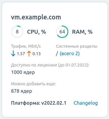The image size is (109, 119).
Task: Click the vm.example.com title
Action: (x=36, y=17)
